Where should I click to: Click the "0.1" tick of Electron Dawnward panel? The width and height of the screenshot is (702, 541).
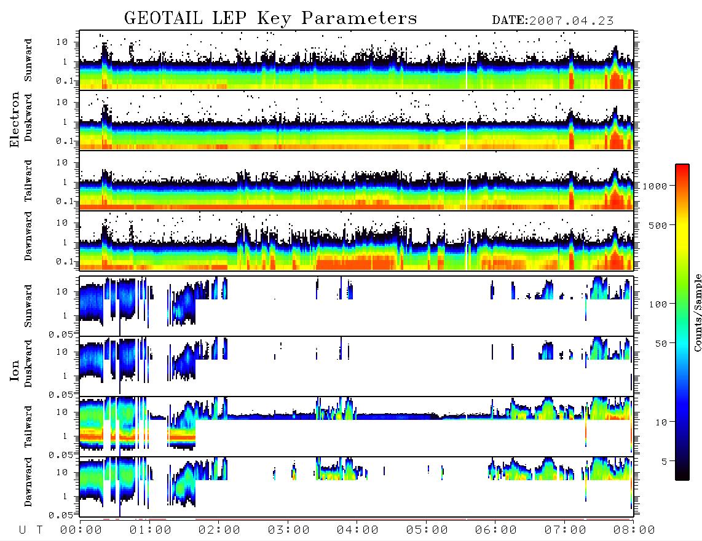(x=65, y=261)
